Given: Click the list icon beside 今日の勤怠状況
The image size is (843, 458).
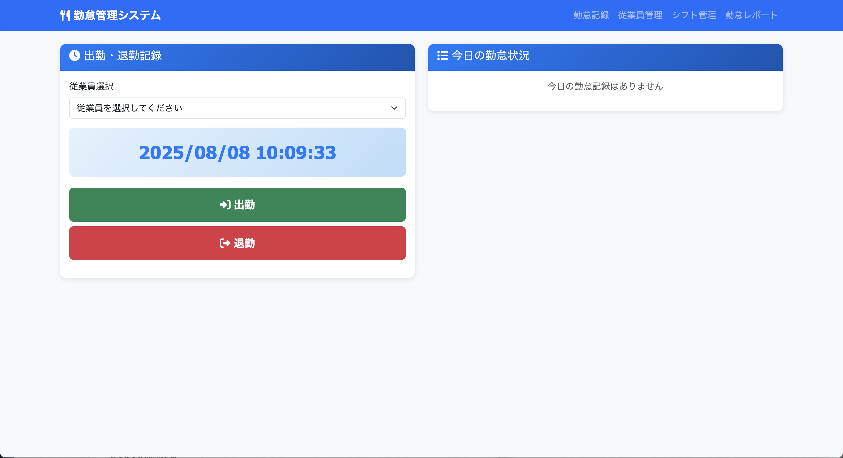Looking at the screenshot, I should tap(442, 55).
